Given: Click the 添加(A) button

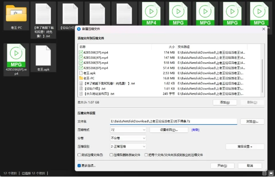Looking at the screenshot, I should [x=225, y=102].
